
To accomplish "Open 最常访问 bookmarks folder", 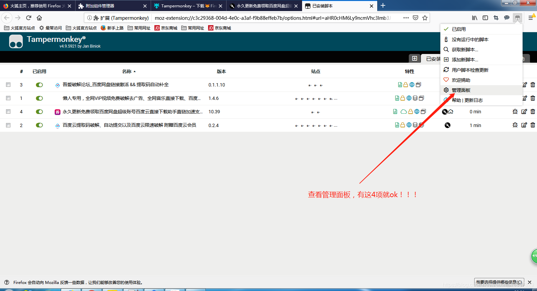I will tap(50, 28).
